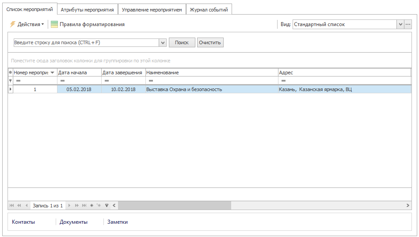Click the Очистить button

210,42
